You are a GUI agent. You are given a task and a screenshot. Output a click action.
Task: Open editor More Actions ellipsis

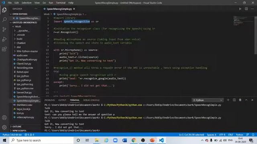click(253, 9)
